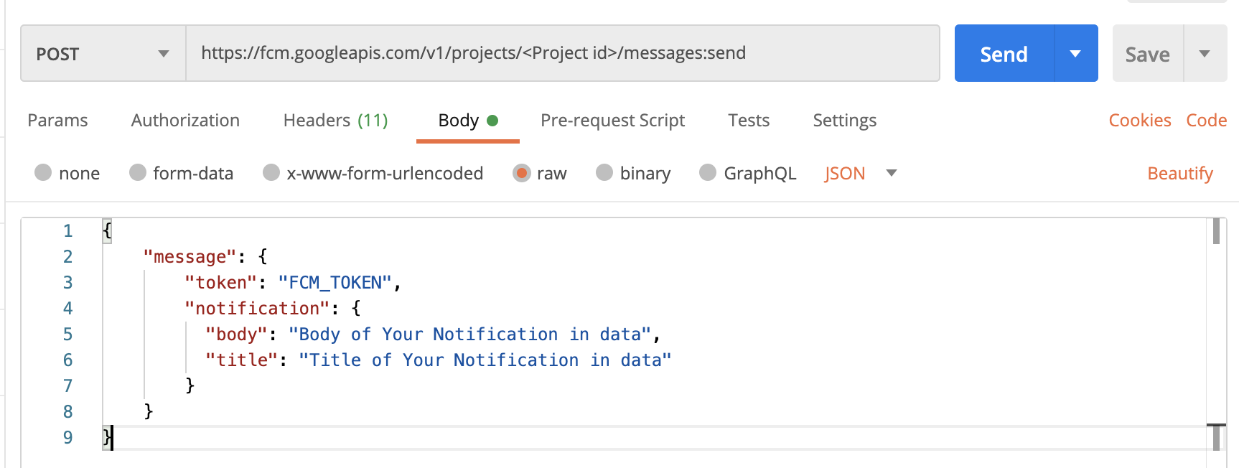The image size is (1239, 468).
Task: Click line number 1 in the gutter
Action: pyautogui.click(x=68, y=231)
